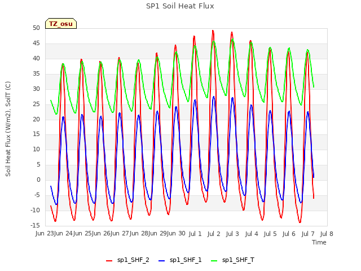This screenshot has height=271, width=361.
Task: Click the y-axis tick label 40
Action: 36,59
